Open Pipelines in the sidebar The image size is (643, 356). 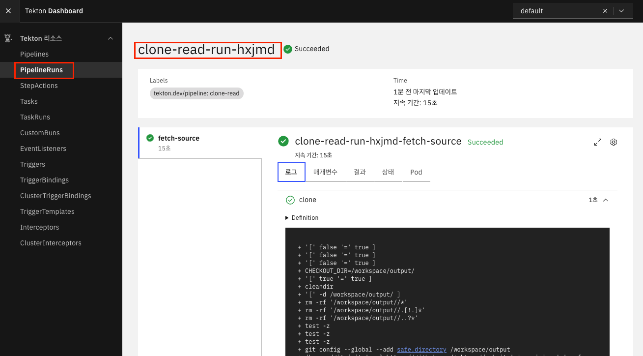(x=34, y=54)
